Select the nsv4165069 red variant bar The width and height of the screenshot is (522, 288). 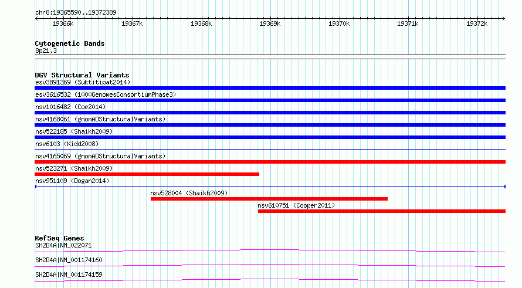270,162
